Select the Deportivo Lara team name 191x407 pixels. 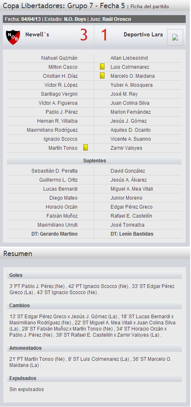(143, 34)
